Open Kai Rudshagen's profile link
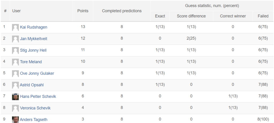 coord(33,27)
